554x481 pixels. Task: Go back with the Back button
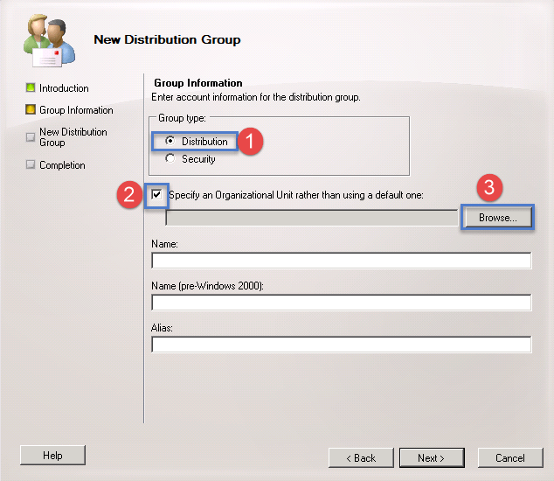point(361,457)
